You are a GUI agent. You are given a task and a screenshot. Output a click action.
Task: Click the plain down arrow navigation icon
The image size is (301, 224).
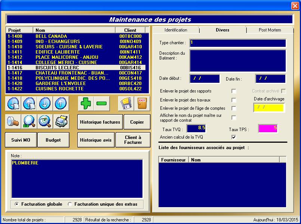44,103
